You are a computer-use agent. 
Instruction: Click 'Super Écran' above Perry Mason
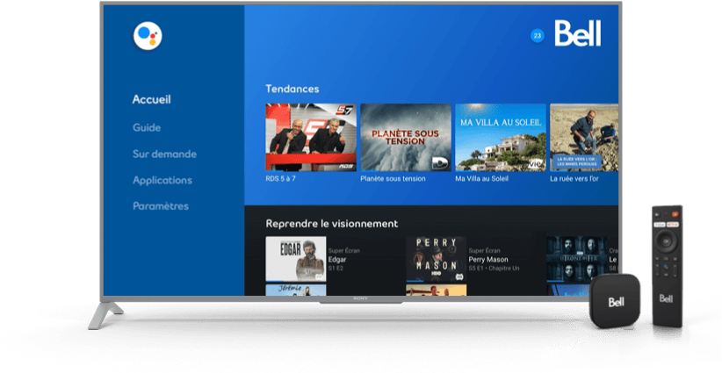pyautogui.click(x=484, y=251)
